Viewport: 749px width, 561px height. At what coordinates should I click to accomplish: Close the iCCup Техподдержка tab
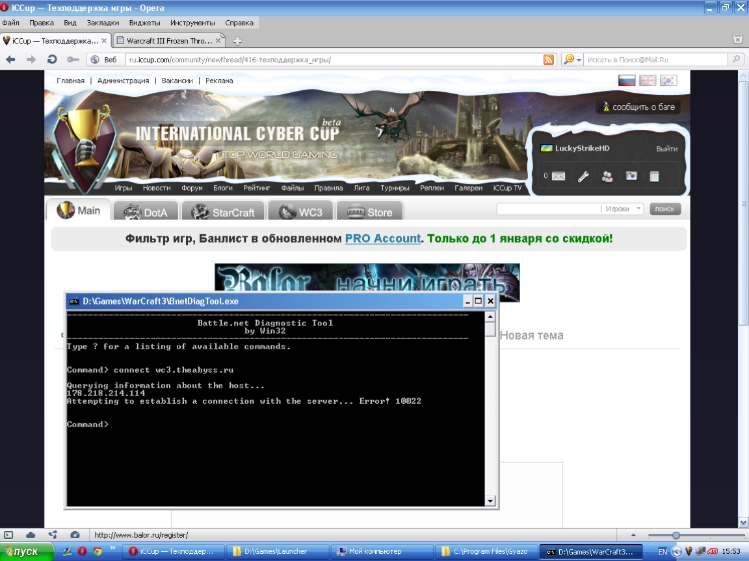coord(104,41)
